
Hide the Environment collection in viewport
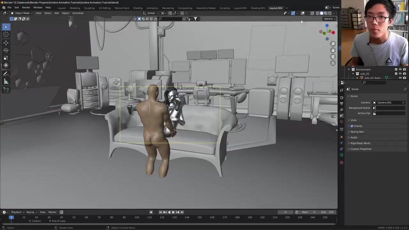[400, 69]
